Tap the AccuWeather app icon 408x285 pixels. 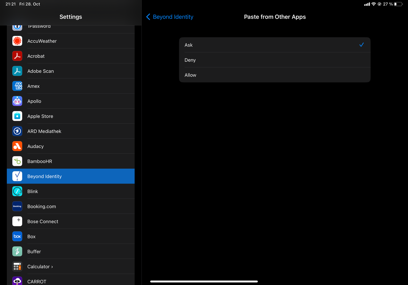click(x=17, y=41)
